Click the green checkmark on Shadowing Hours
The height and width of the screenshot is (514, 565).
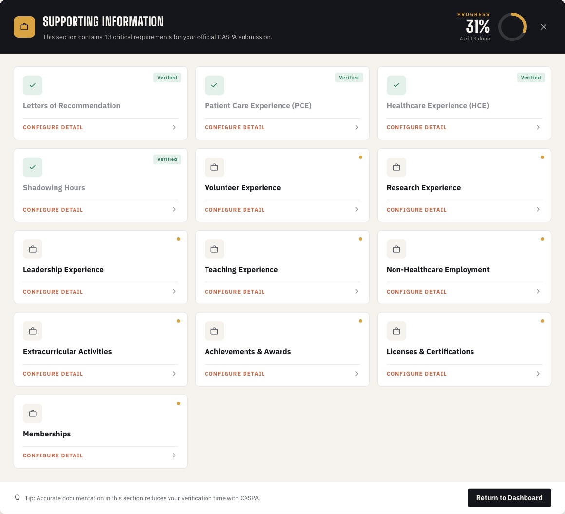point(33,167)
